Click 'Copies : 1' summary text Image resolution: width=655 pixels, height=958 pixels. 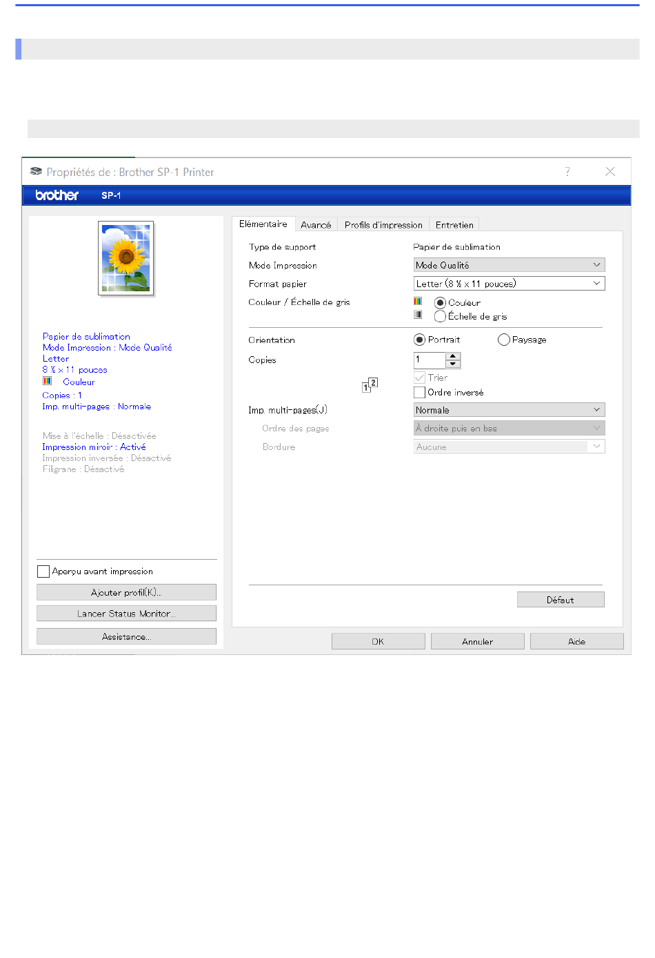62,395
